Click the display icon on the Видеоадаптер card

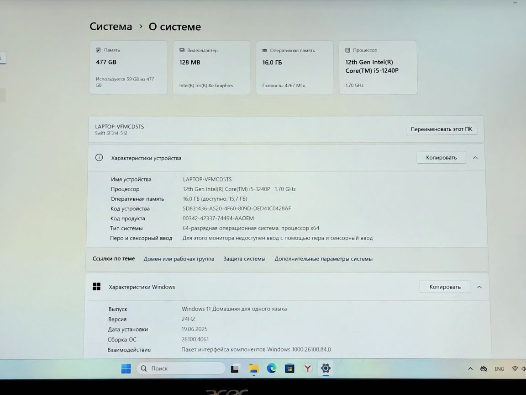click(182, 50)
